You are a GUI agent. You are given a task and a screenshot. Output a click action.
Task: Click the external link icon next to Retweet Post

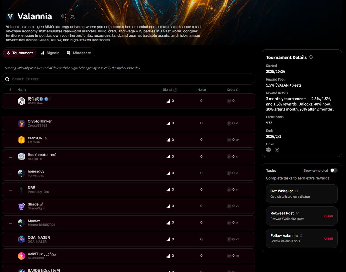pos(297,213)
